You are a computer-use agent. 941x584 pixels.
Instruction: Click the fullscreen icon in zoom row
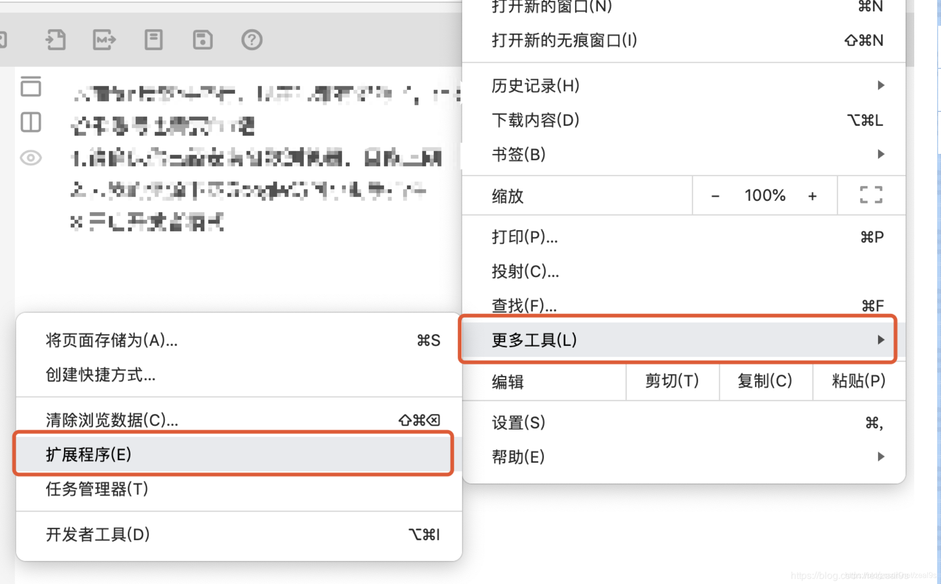point(871,195)
